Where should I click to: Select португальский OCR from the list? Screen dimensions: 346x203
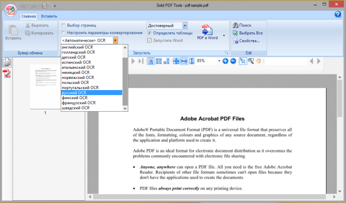pos(92,88)
